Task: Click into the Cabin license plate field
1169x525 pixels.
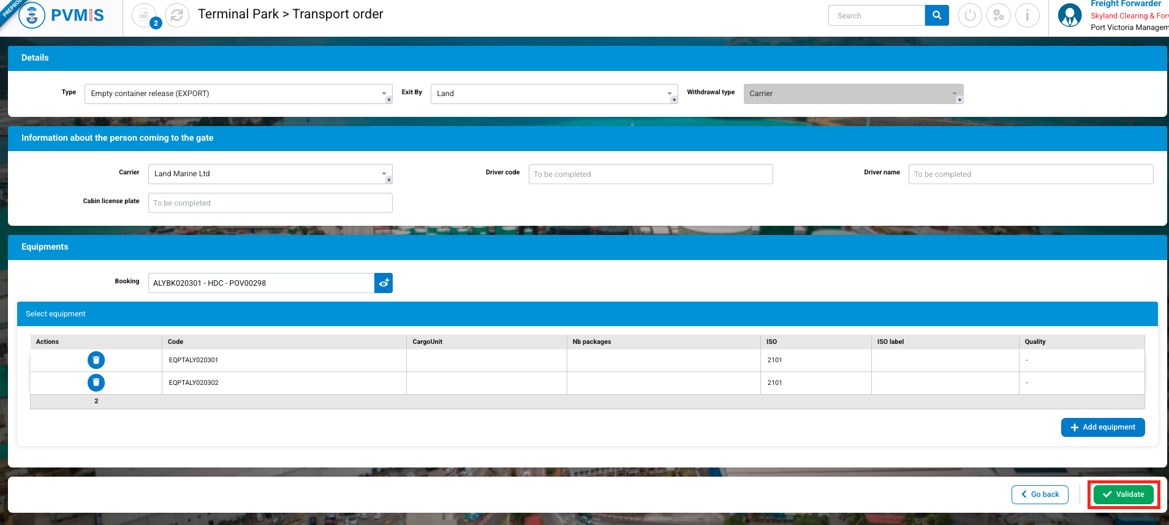Action: pos(270,203)
